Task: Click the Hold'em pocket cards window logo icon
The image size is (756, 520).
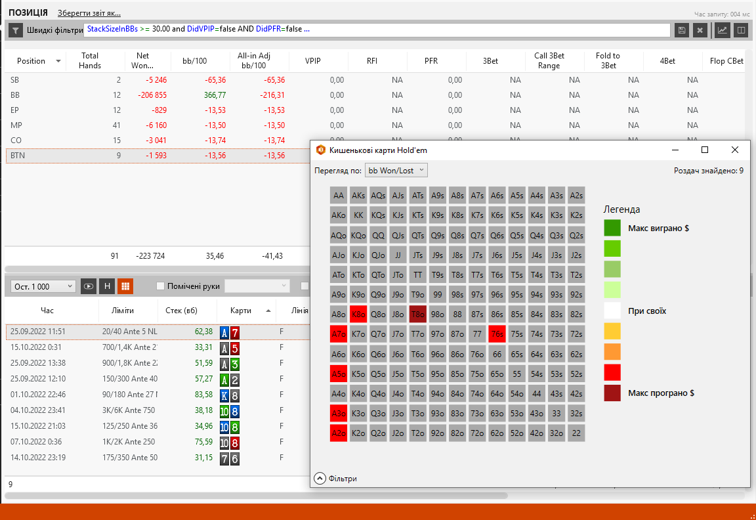Action: pos(321,150)
